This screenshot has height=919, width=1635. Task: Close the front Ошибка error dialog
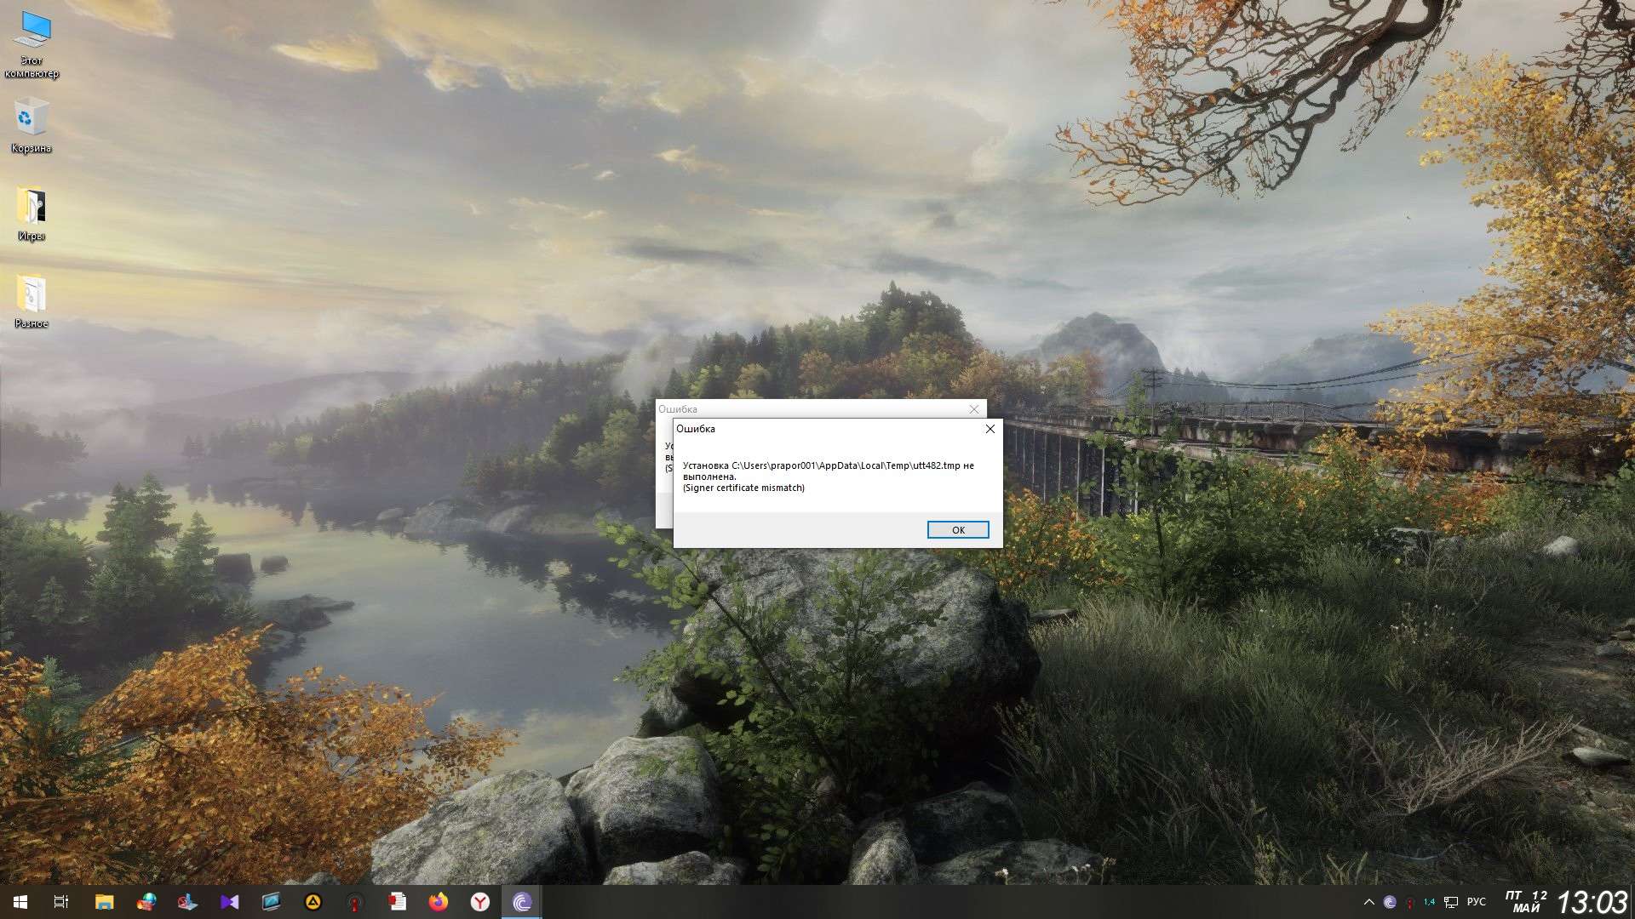990,429
